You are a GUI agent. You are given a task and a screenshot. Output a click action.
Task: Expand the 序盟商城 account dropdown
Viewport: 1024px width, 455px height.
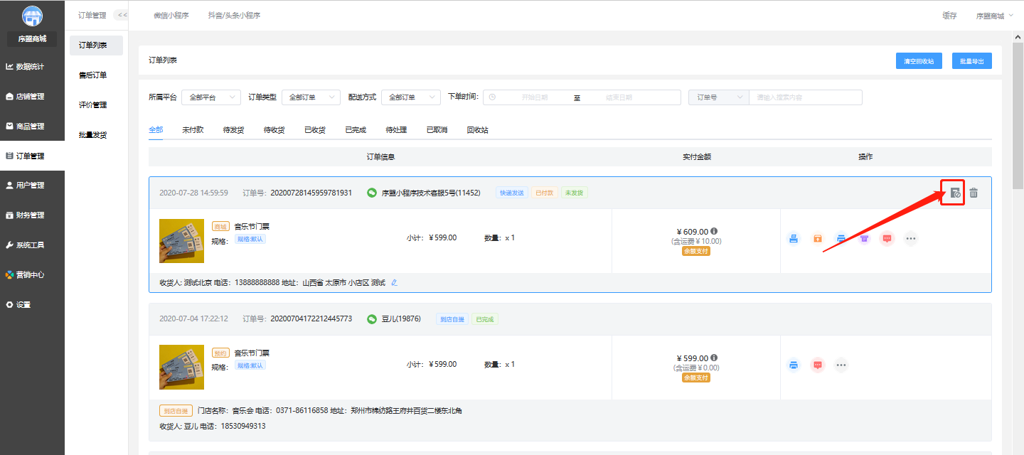(994, 16)
